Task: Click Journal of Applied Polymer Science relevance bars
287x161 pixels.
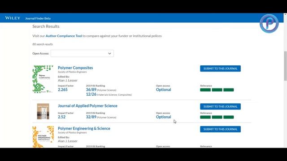Action: (217, 117)
